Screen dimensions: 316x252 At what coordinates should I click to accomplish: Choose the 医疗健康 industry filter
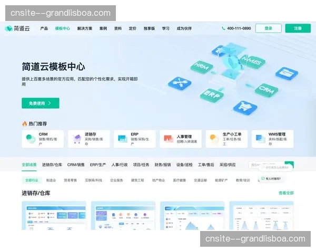pyautogui.click(x=179, y=180)
